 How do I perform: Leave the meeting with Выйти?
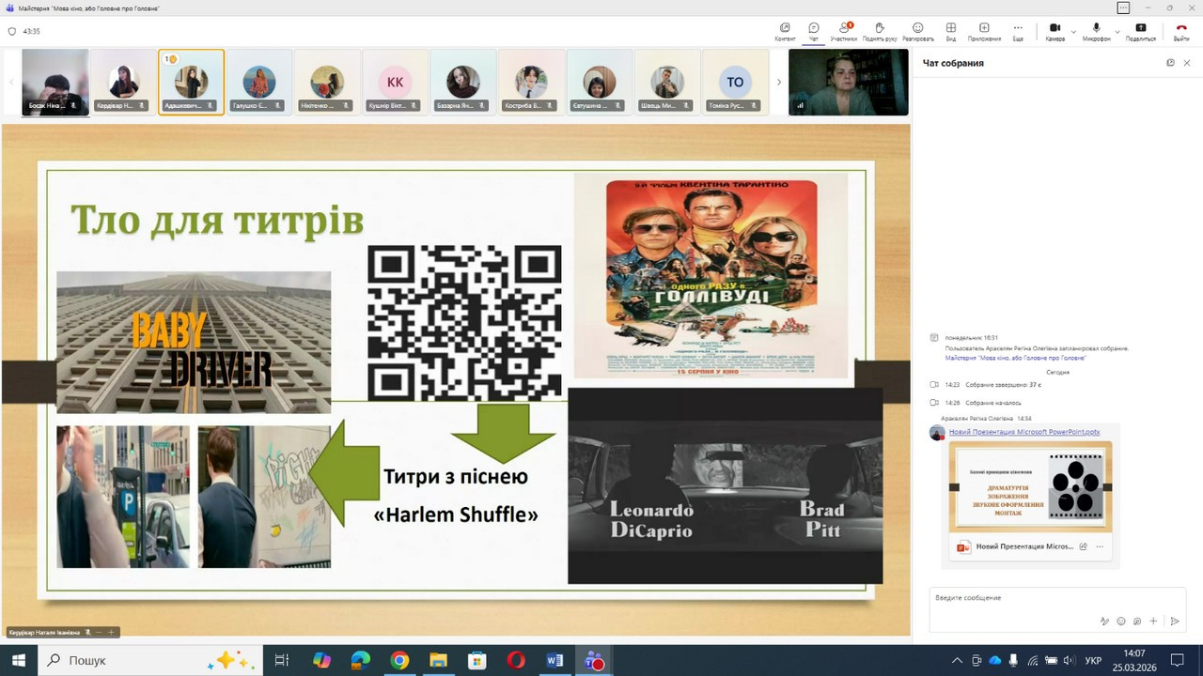pyautogui.click(x=1181, y=32)
